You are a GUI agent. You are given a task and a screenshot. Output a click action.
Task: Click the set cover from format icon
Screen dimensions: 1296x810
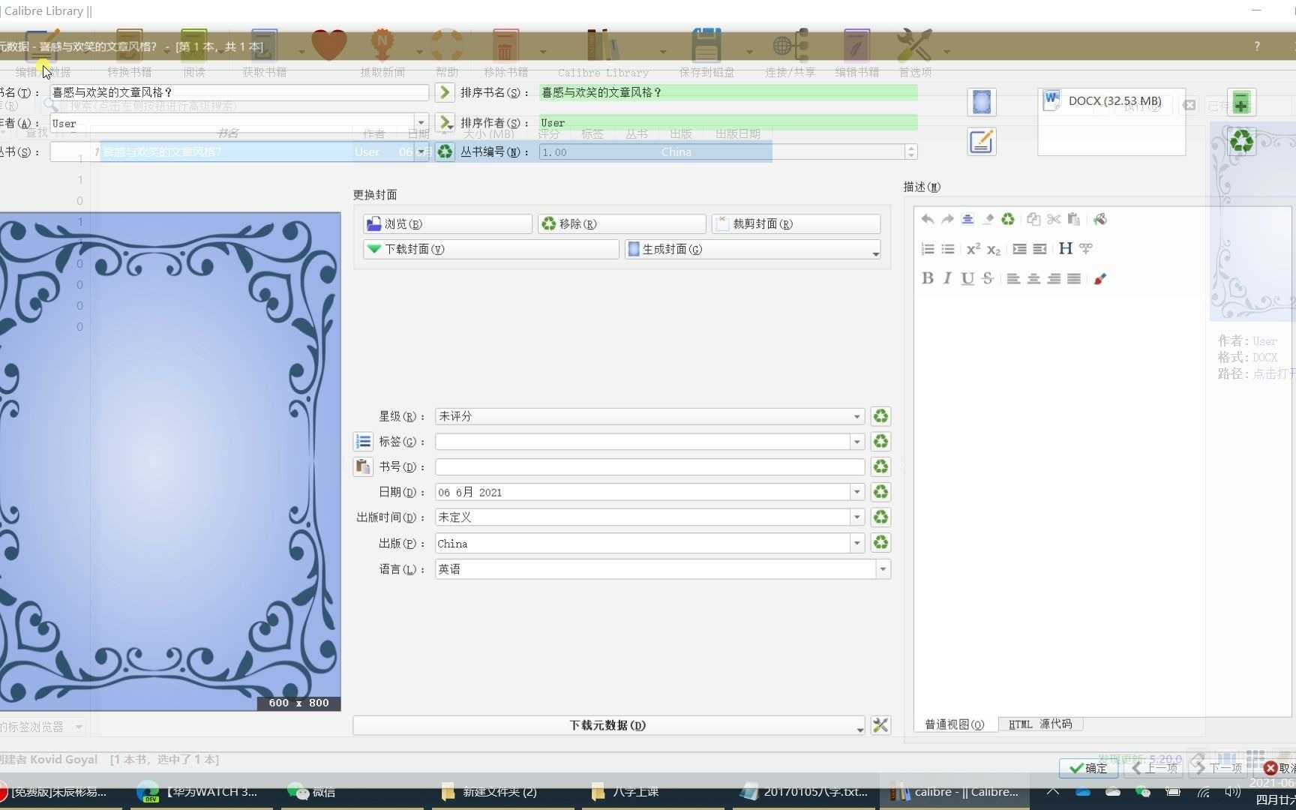[x=982, y=102]
